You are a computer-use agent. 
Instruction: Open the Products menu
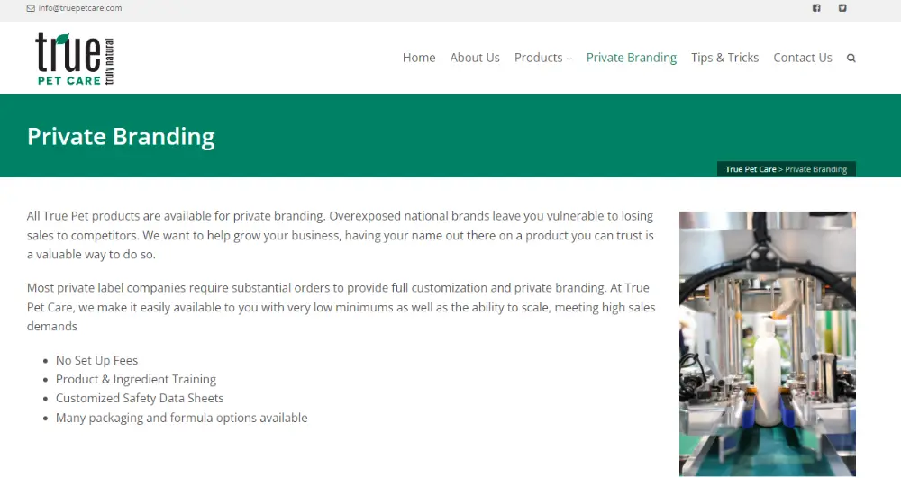[539, 58]
